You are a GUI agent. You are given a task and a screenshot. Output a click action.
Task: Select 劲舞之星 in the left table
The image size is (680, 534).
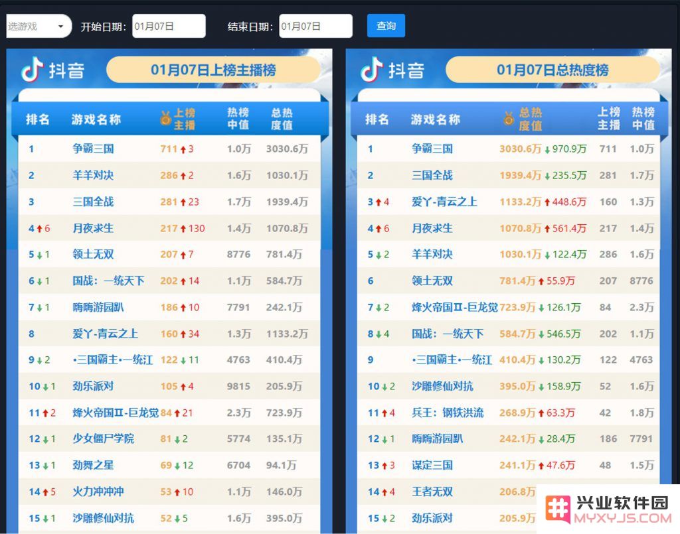pyautogui.click(x=93, y=465)
